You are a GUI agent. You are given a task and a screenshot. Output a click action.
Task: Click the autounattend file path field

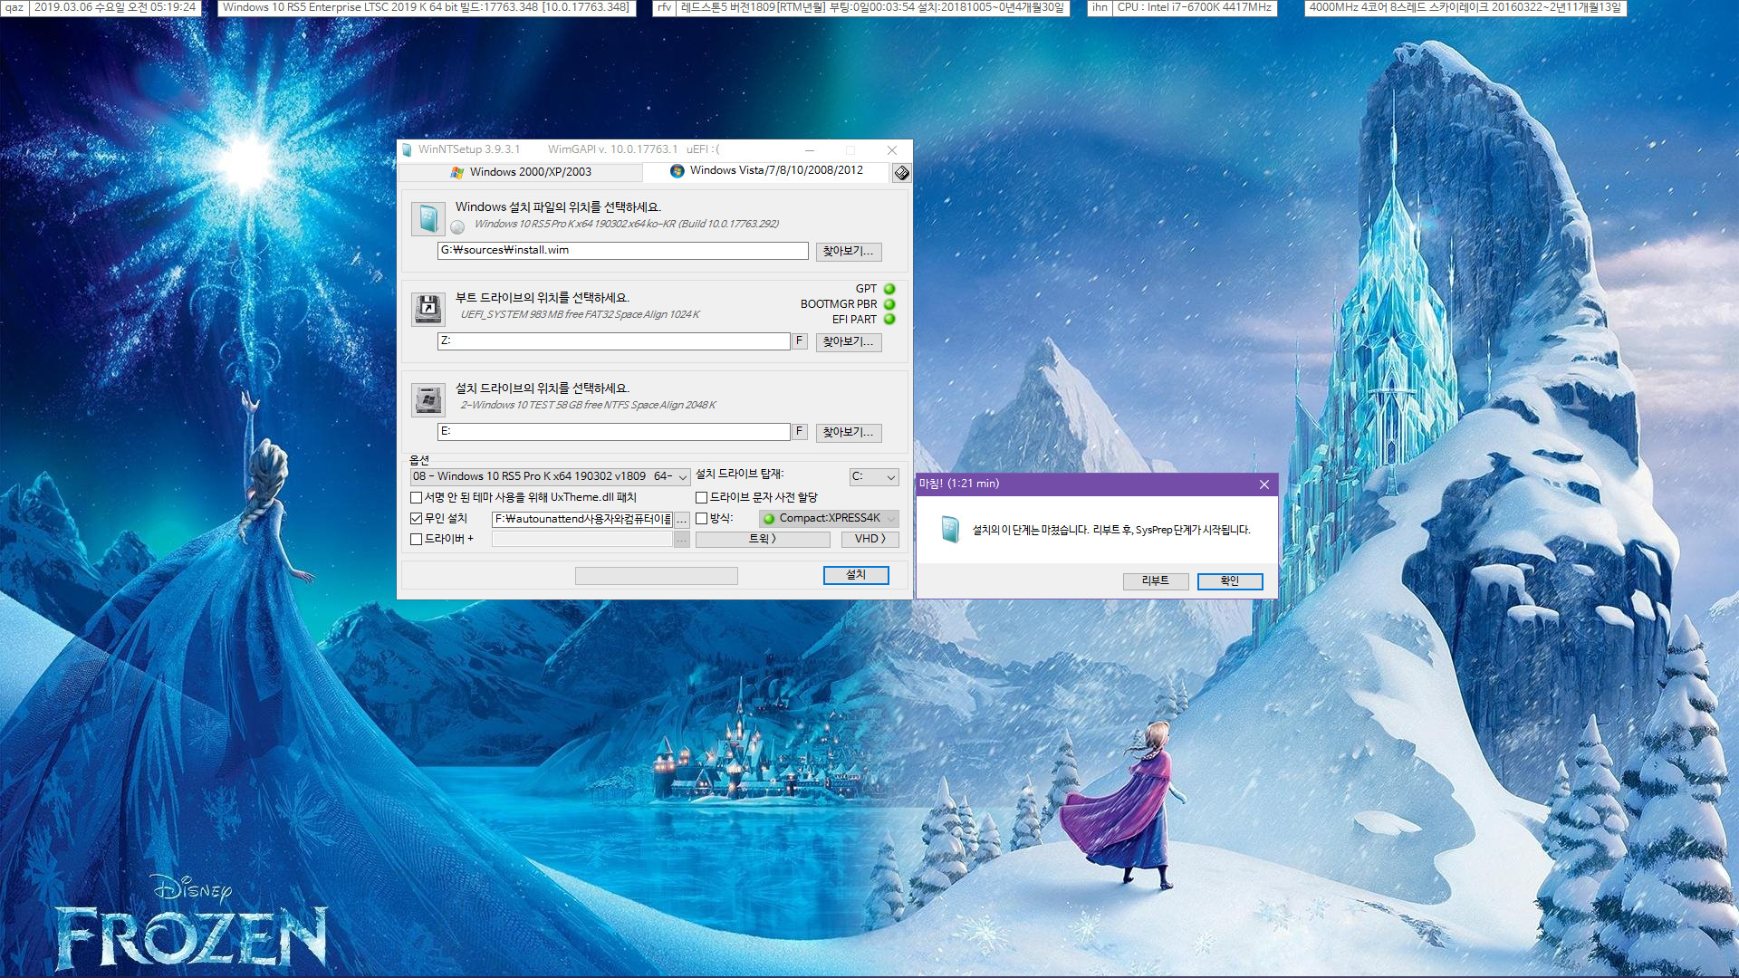[582, 520]
